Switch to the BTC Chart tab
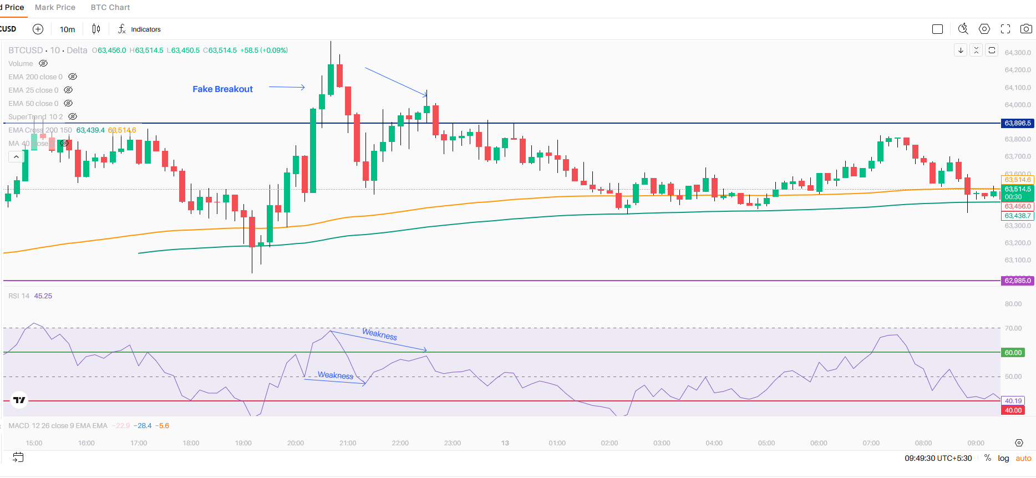The height and width of the screenshot is (478, 1036). [x=110, y=7]
